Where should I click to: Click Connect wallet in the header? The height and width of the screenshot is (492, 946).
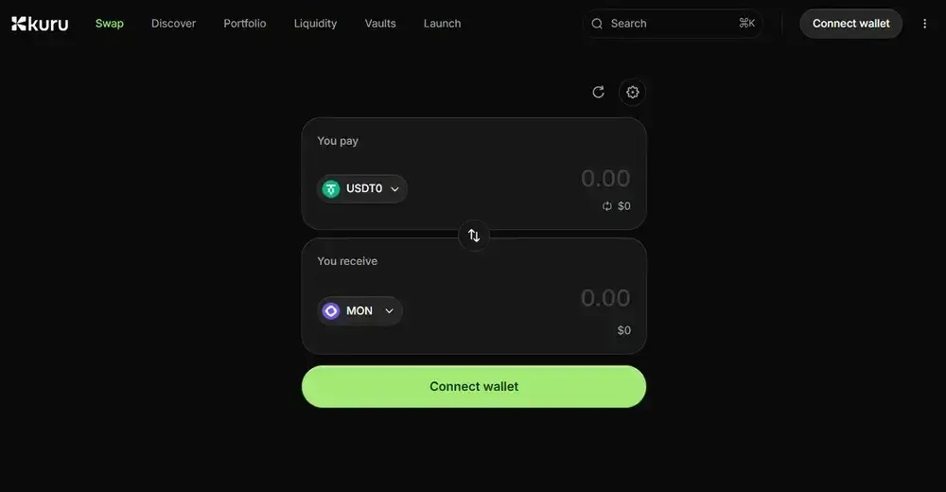point(850,24)
